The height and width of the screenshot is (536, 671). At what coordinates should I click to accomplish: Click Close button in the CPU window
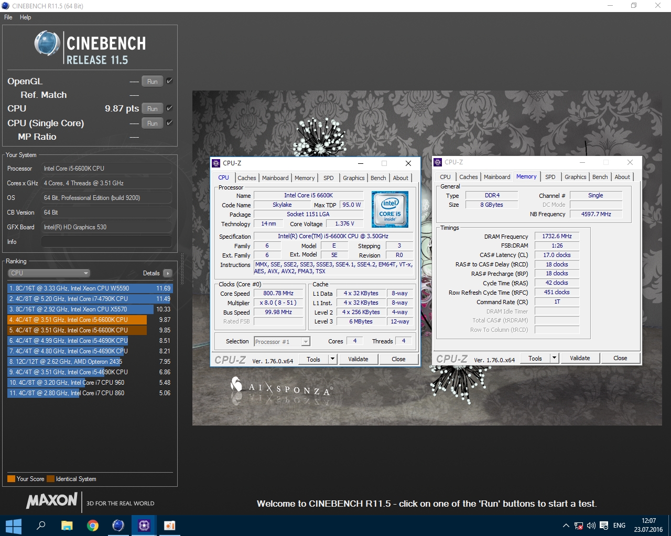[398, 359]
